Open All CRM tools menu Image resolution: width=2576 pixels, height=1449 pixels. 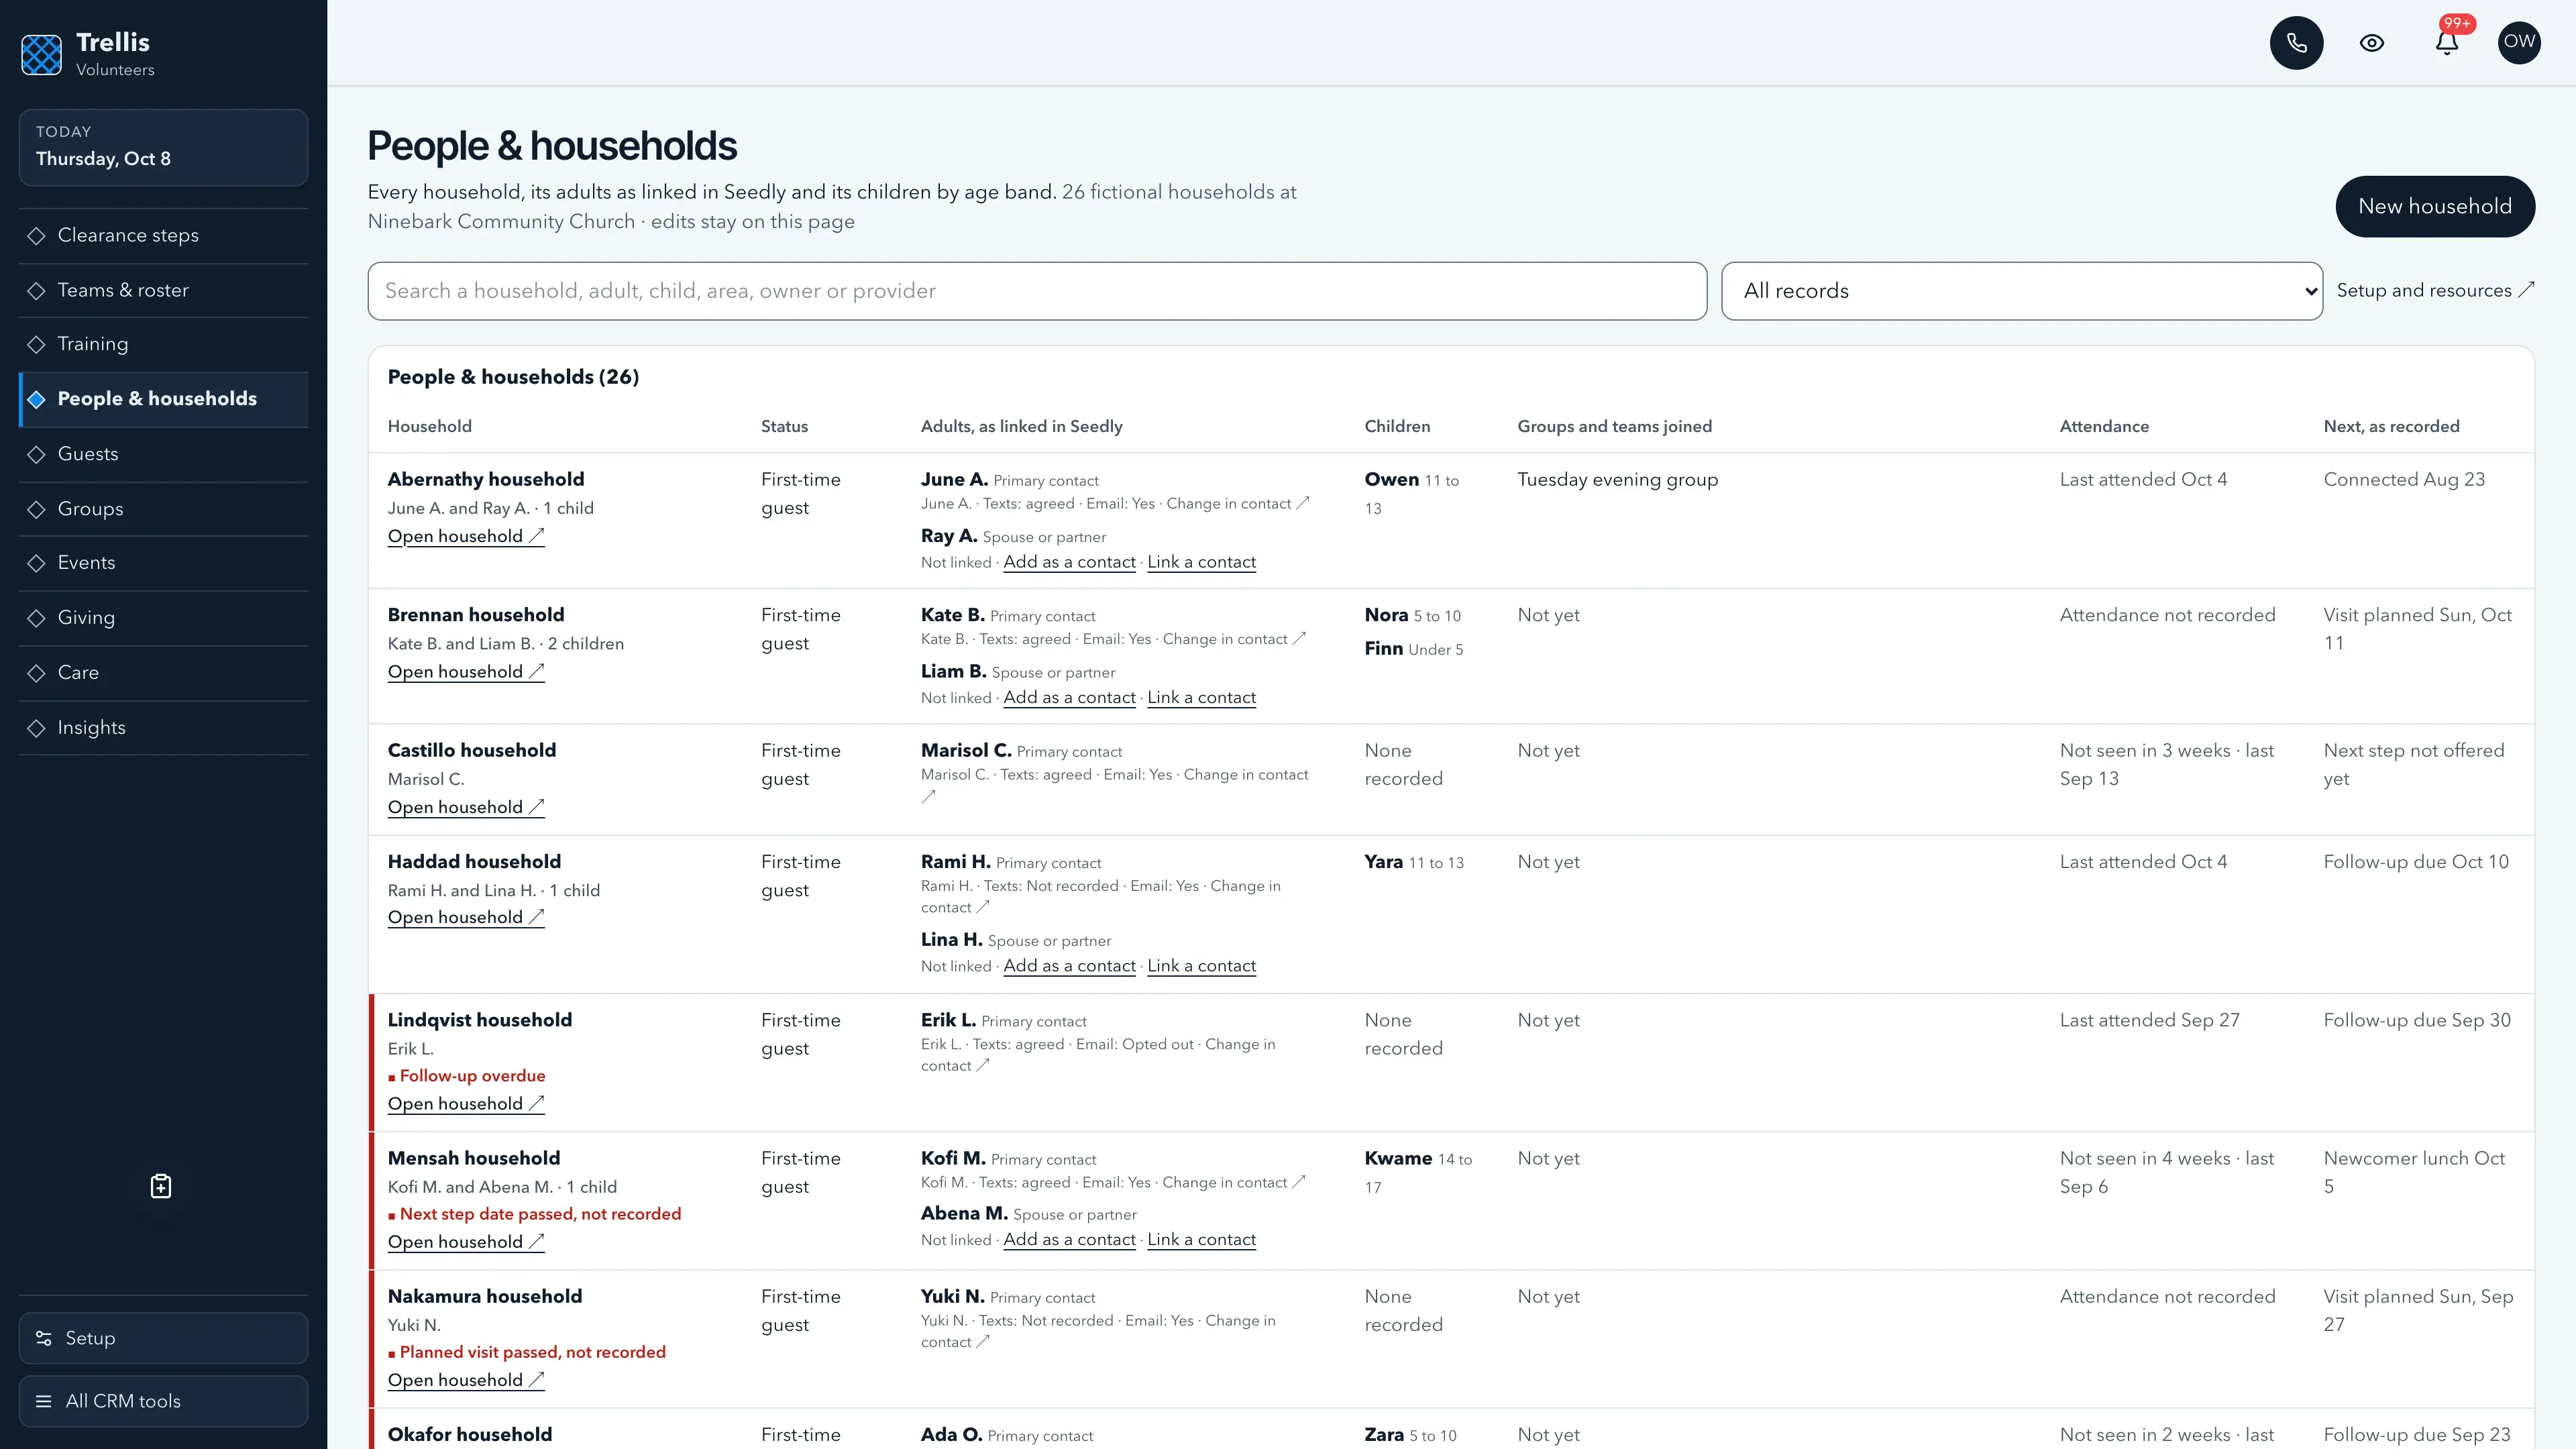[163, 1401]
